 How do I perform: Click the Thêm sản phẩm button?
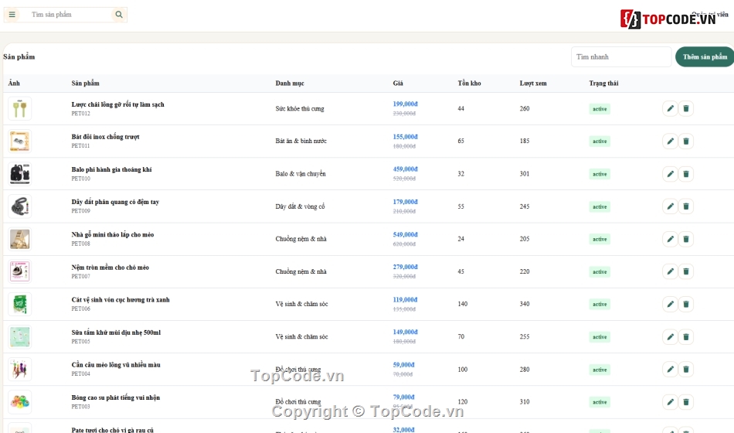click(705, 56)
